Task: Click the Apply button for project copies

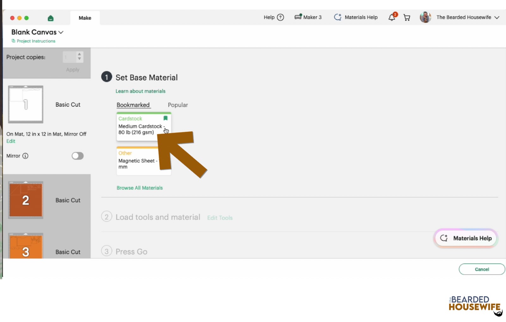Action: (x=73, y=70)
